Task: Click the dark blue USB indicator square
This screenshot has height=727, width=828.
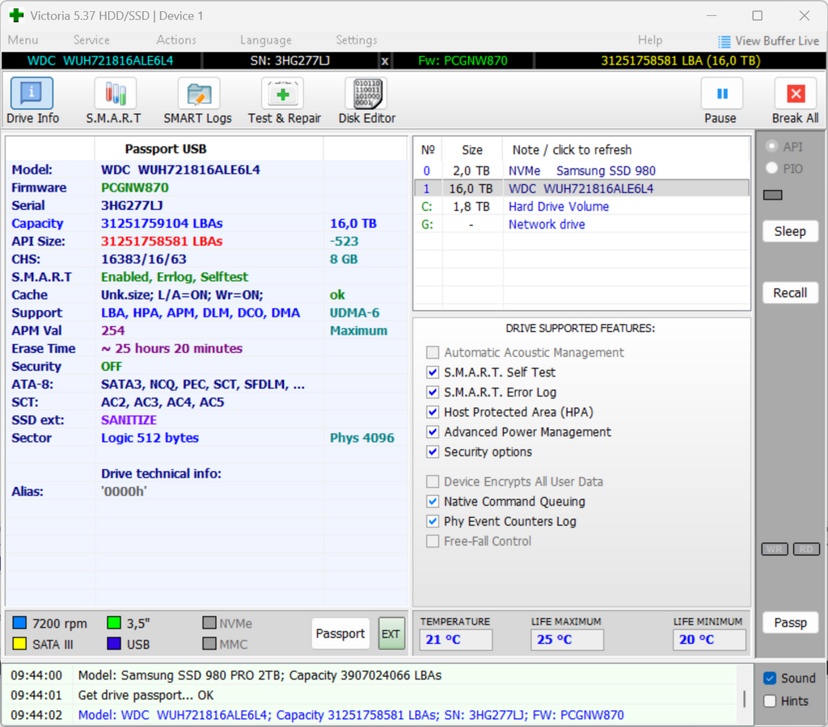Action: point(113,644)
